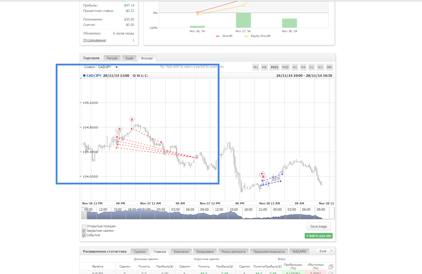Open the Риски депозита tab

click(x=233, y=252)
